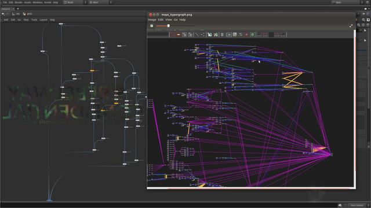Open the network editor Layout menu
371x208 pixels.
[43, 20]
